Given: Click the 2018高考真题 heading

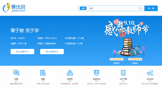Looking at the screenshot, I should (x=116, y=59).
